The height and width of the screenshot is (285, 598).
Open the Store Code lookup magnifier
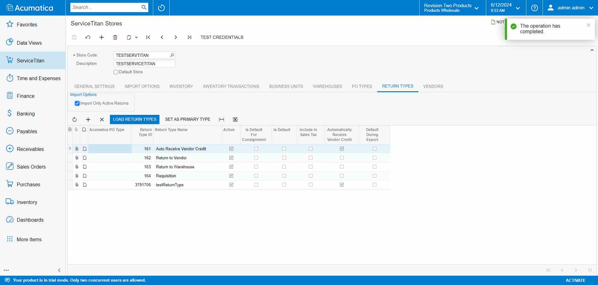click(172, 55)
